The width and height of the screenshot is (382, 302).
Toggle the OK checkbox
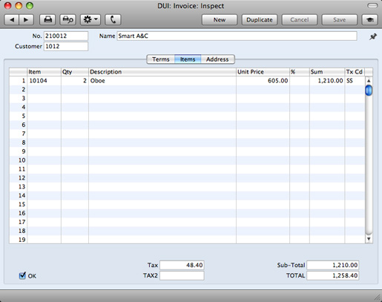(22, 275)
